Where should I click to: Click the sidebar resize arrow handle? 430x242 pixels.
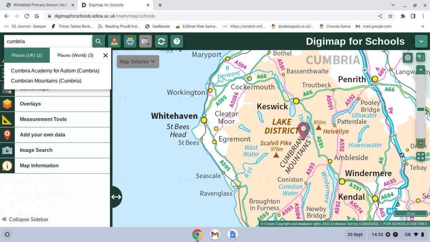116,197
